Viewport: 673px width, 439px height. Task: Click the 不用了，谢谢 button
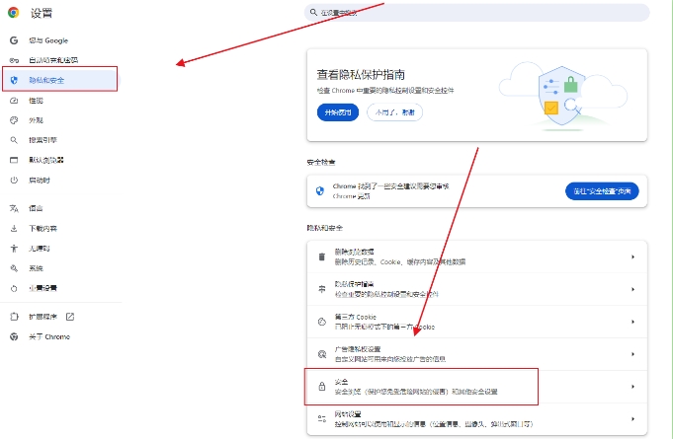point(395,112)
